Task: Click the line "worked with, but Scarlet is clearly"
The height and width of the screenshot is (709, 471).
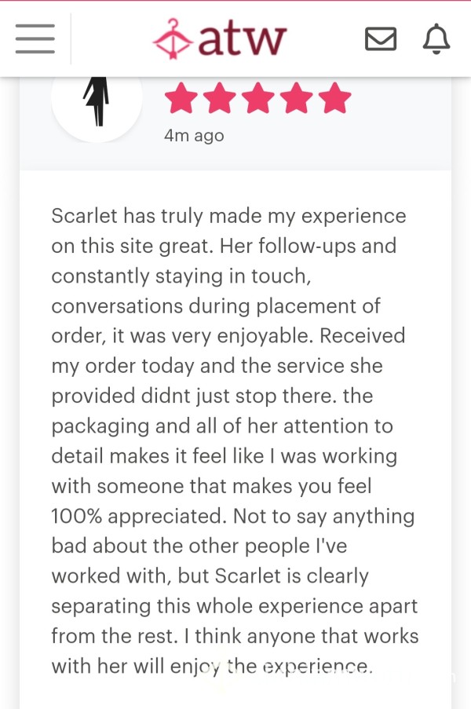Action: pyautogui.click(x=210, y=576)
